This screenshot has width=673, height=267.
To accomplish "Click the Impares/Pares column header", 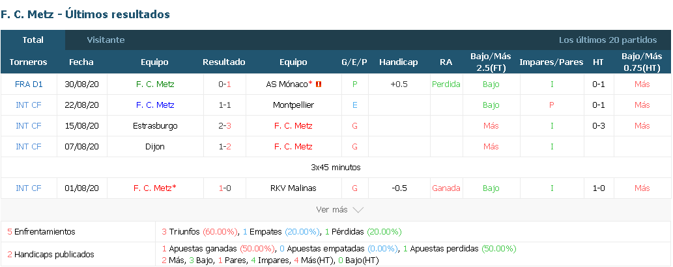I will (x=551, y=62).
